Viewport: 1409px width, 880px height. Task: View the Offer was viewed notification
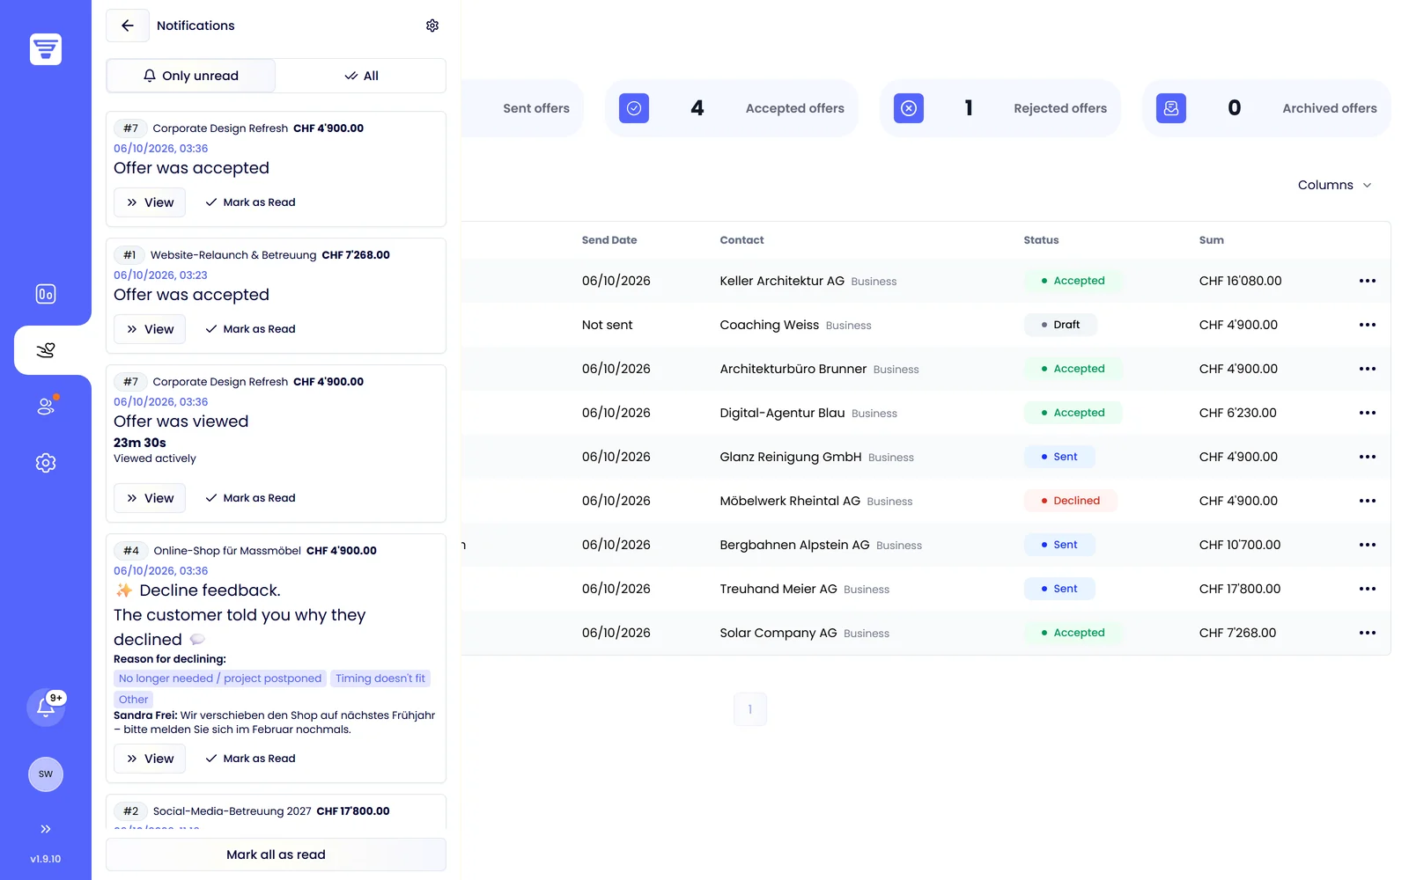pos(150,498)
